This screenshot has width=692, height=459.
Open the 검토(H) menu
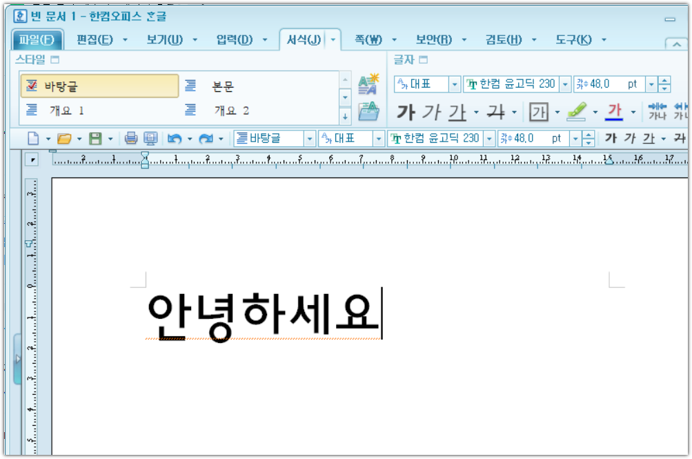point(503,40)
